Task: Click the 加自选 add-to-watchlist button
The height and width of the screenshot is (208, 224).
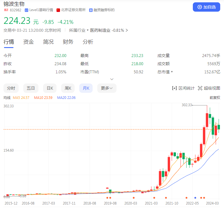Action: pyautogui.click(x=206, y=7)
